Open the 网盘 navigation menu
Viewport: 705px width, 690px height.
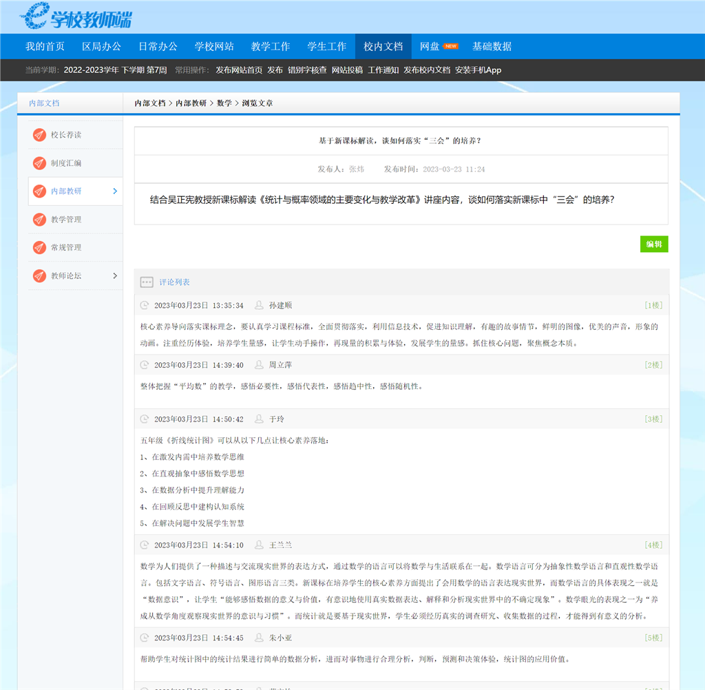430,46
